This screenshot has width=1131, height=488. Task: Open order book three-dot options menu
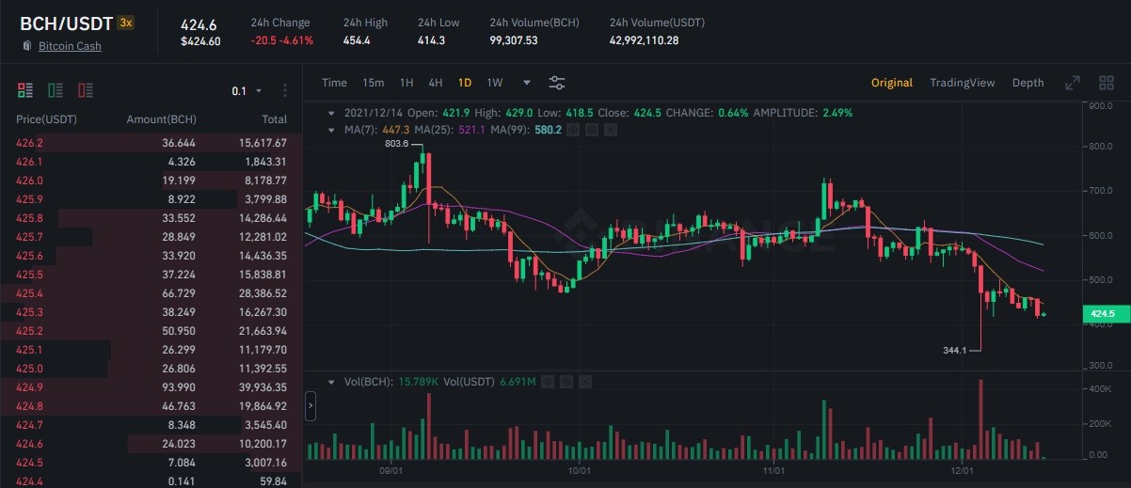285,91
